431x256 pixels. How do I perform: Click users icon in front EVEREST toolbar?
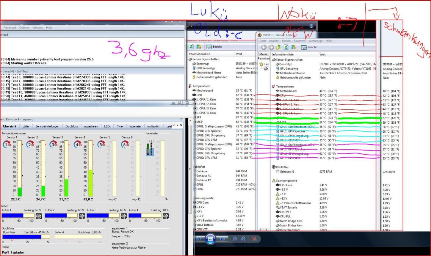[294, 47]
